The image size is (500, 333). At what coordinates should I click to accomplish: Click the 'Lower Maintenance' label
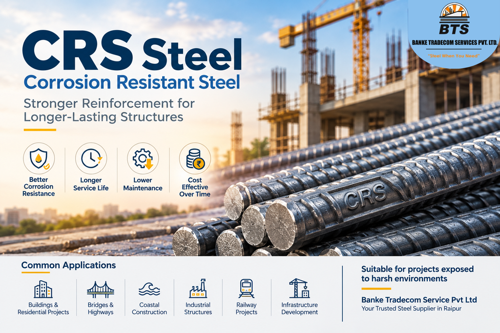[x=143, y=184]
